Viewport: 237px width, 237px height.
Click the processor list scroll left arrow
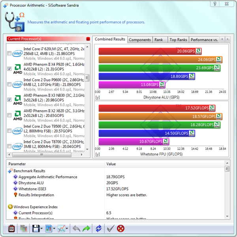[9, 154]
